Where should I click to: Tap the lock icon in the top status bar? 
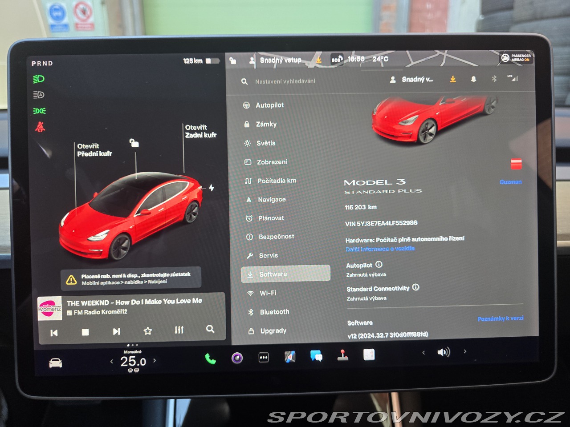point(233,60)
